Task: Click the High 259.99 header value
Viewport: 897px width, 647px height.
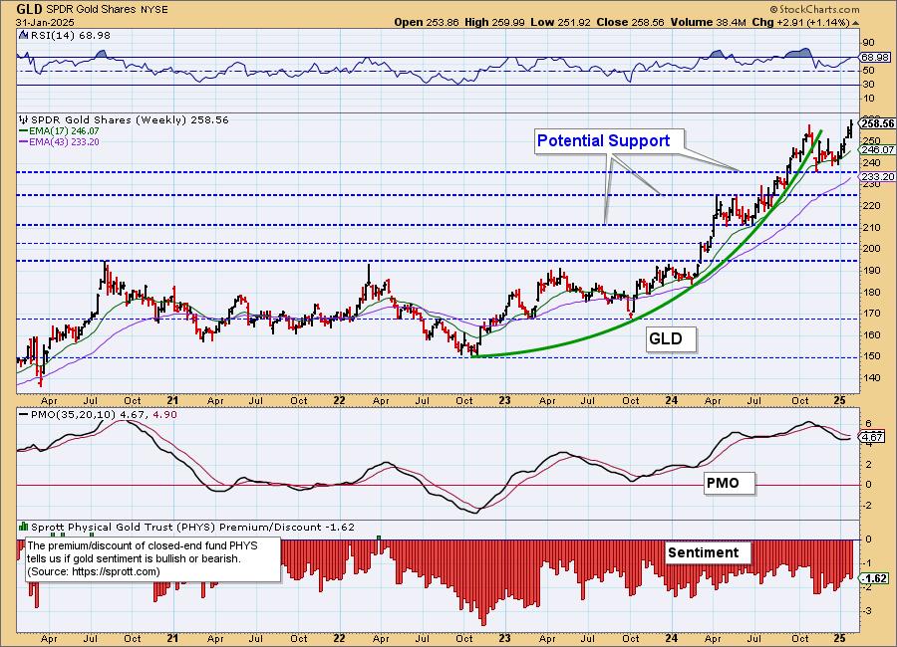Action: tap(494, 22)
